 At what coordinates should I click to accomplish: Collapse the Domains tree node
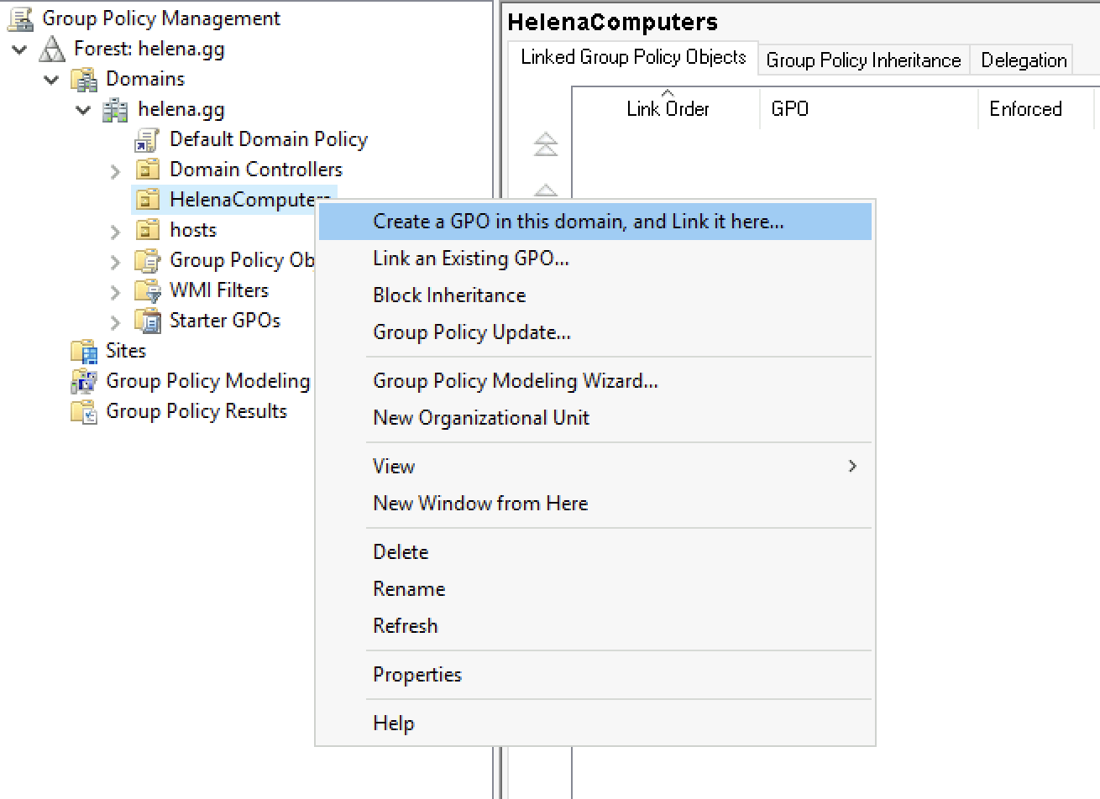point(52,80)
